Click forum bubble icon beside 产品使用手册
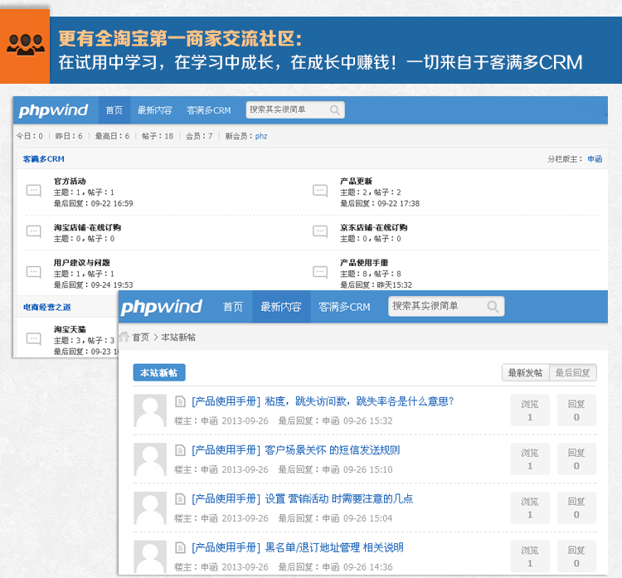 (320, 272)
